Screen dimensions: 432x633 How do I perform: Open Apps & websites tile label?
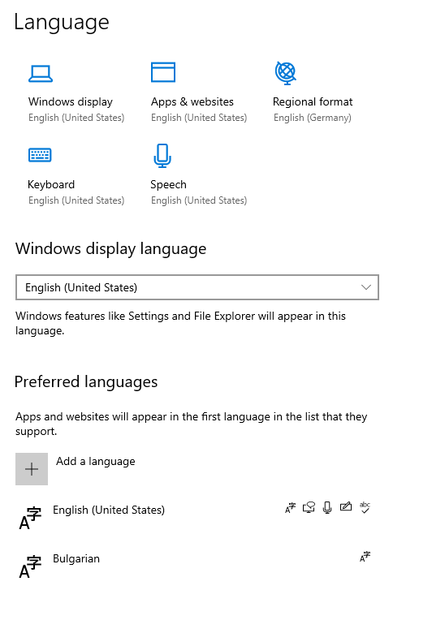(x=192, y=101)
